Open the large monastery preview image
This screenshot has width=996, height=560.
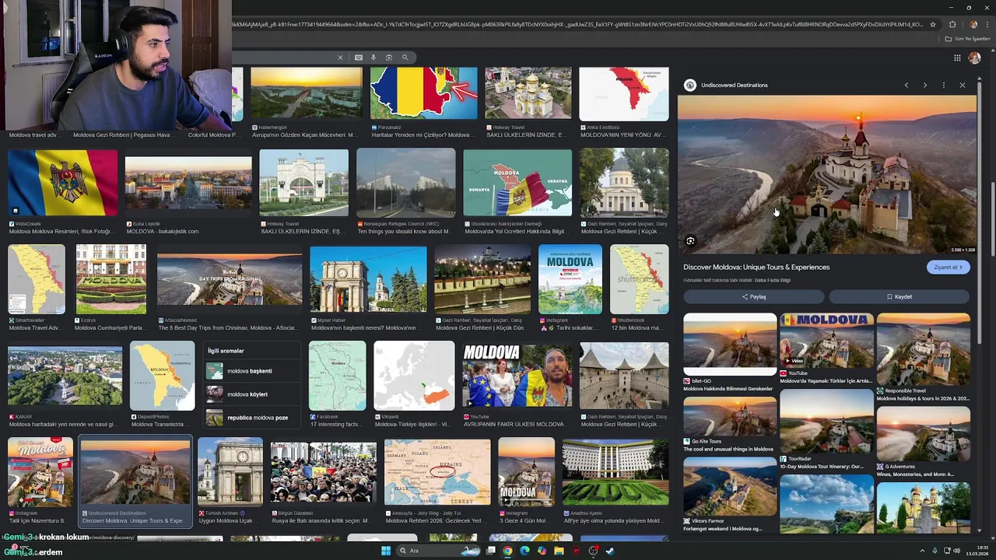coord(826,174)
